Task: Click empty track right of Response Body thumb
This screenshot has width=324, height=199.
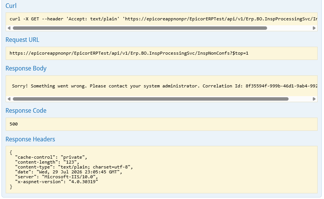Action: 300,99
